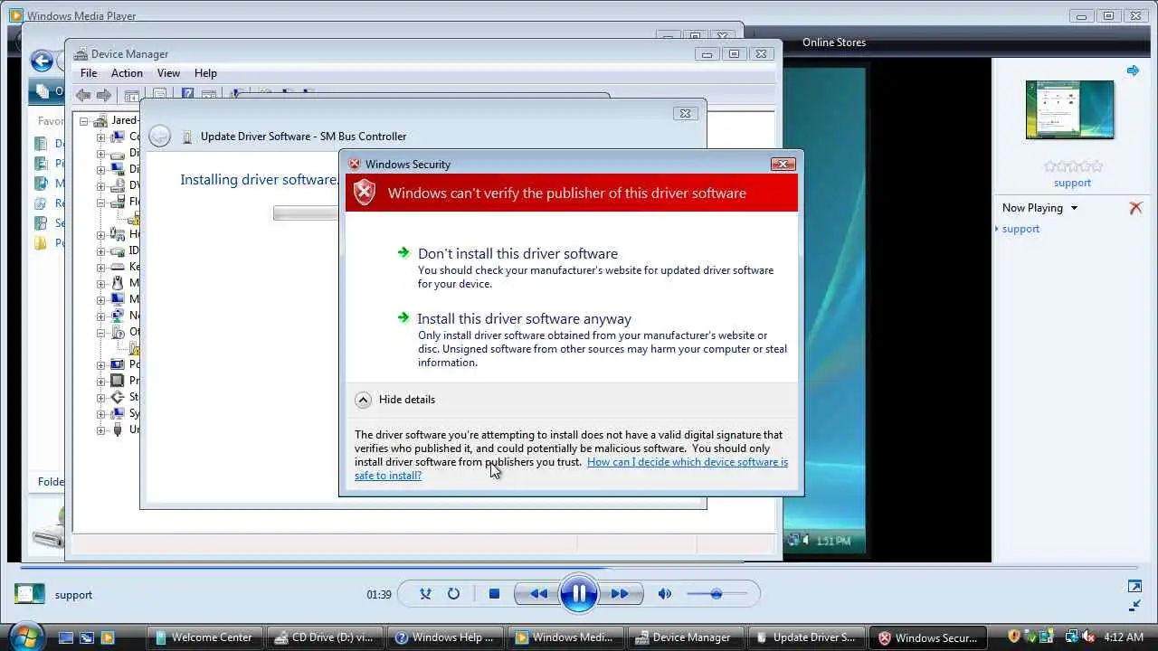Viewport: 1158px width, 651px height.
Task: Open the Help menu in Device Manager
Action: 205,73
